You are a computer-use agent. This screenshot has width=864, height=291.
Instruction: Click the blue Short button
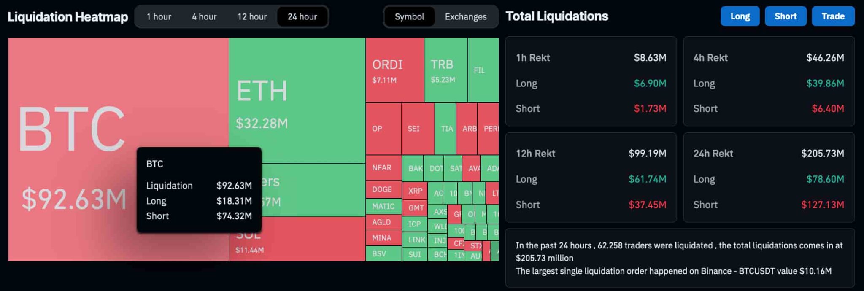click(x=786, y=16)
